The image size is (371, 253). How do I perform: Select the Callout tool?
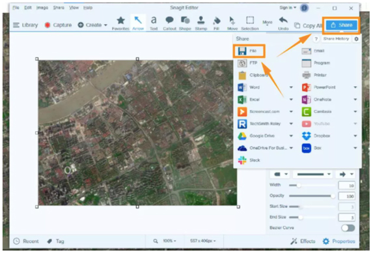169,23
